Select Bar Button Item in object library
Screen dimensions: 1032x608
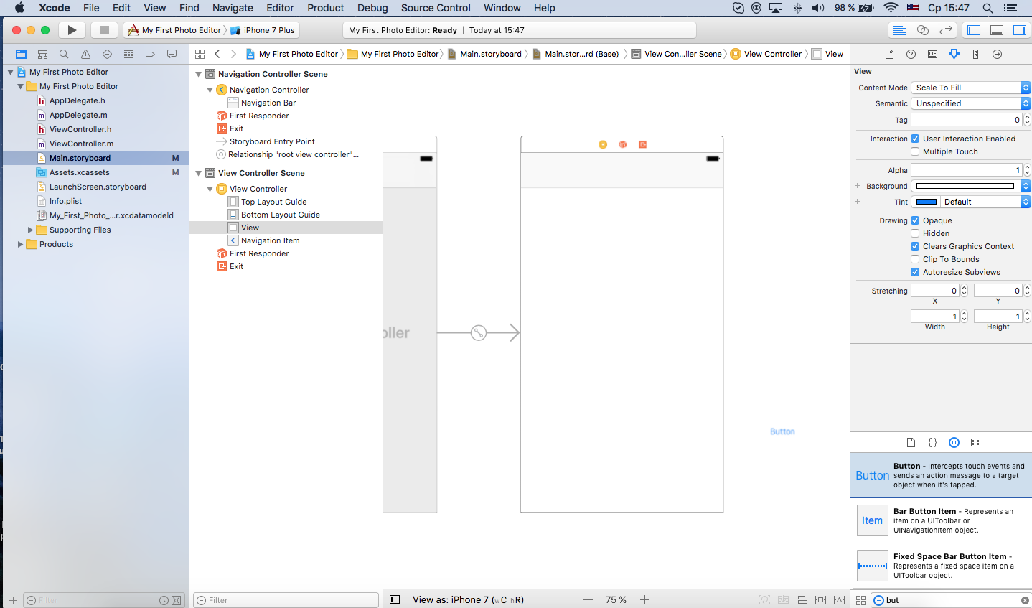coord(941,520)
